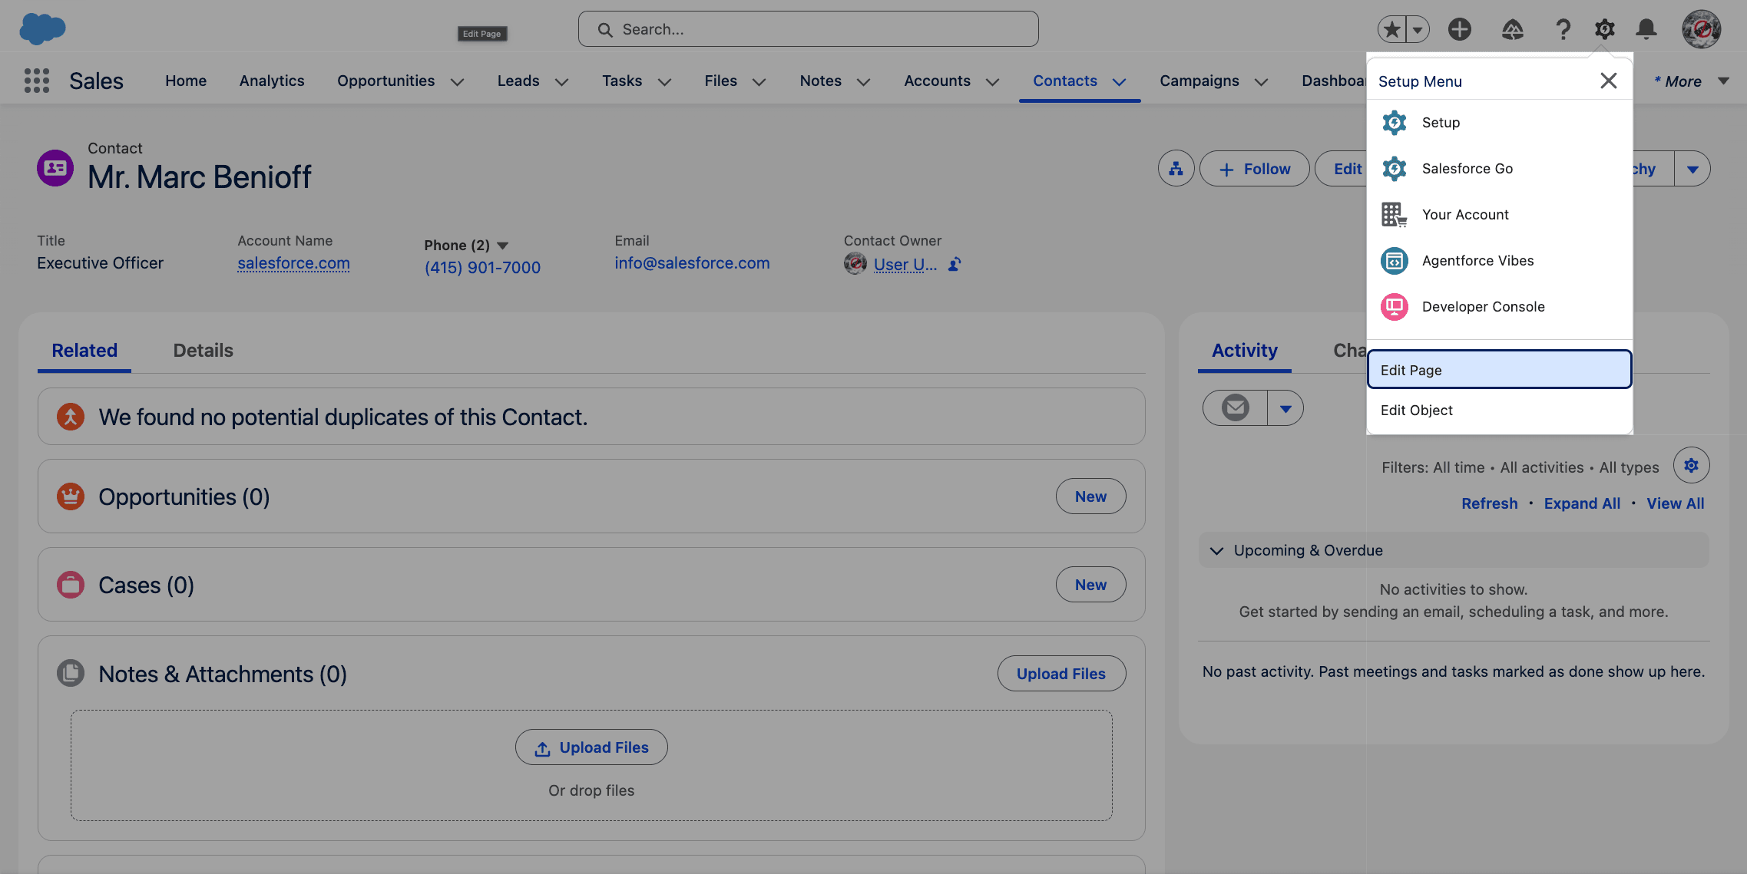Select Edit Object from Setup Menu
This screenshot has height=874, width=1747.
pos(1416,410)
